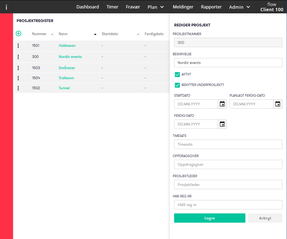Open the Småvarer project link
Screen dimensions: 287x239
click(67, 68)
